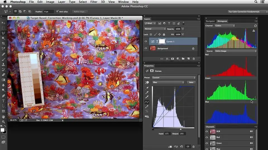Switch to the Navigator tab
268x150 pixels.
(x=210, y=21)
